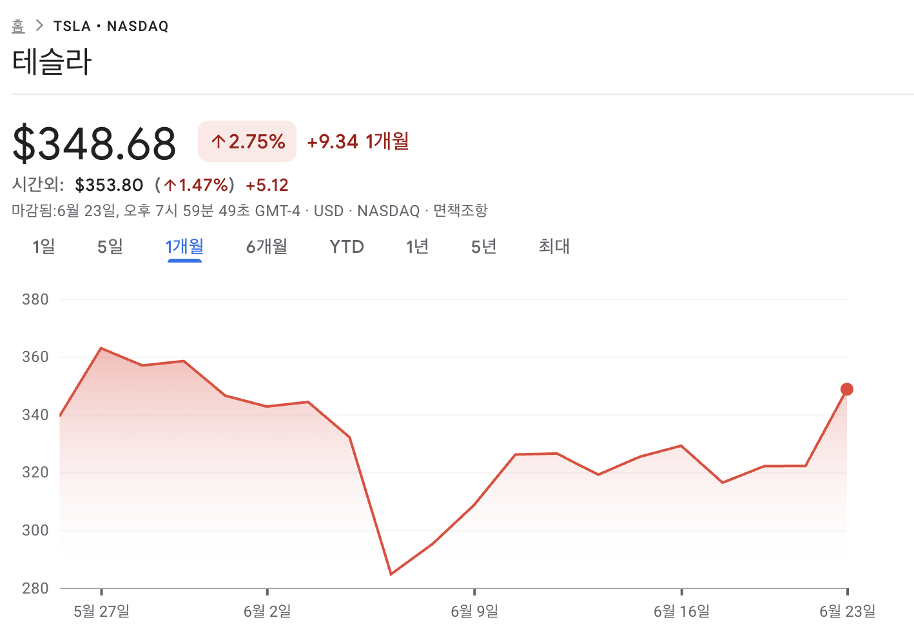Switch to the 5년 range tab

point(484,246)
